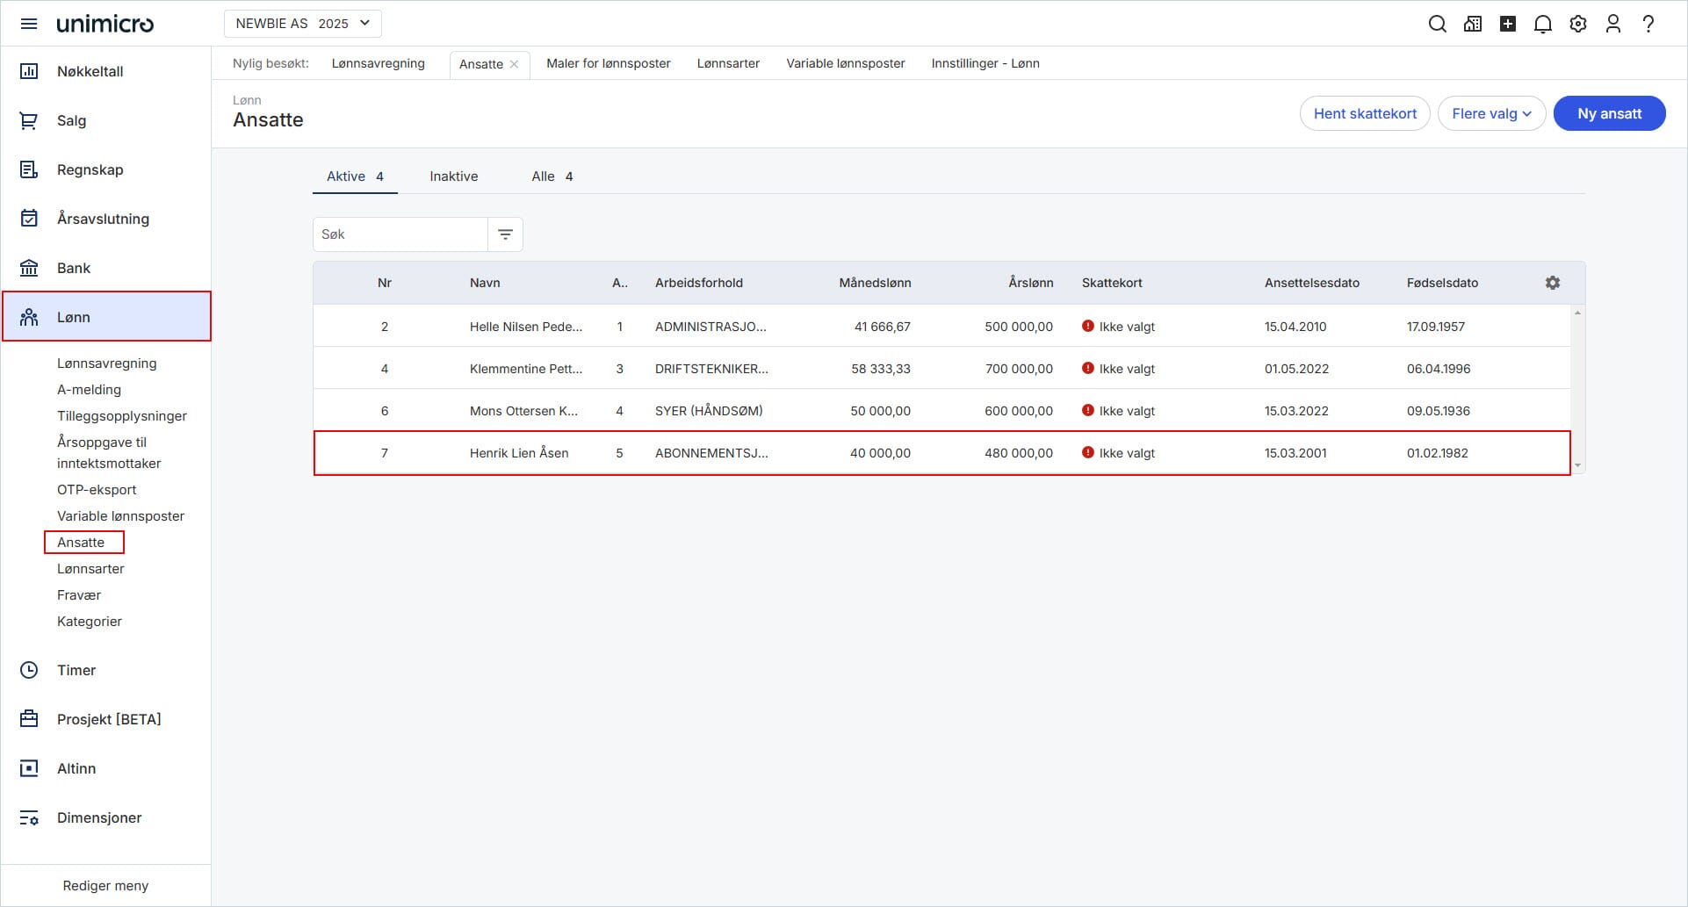
Task: Open the Lønnsavregning sidebar link
Action: pos(106,364)
